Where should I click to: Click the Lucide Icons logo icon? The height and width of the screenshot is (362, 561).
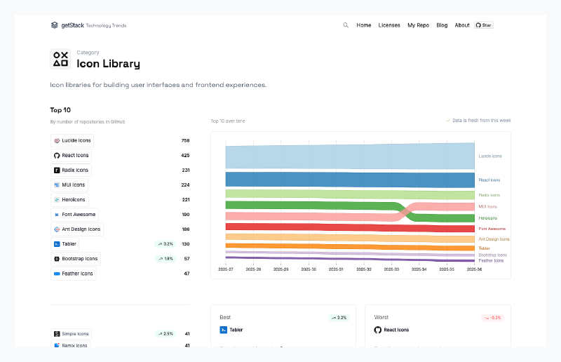click(x=57, y=140)
